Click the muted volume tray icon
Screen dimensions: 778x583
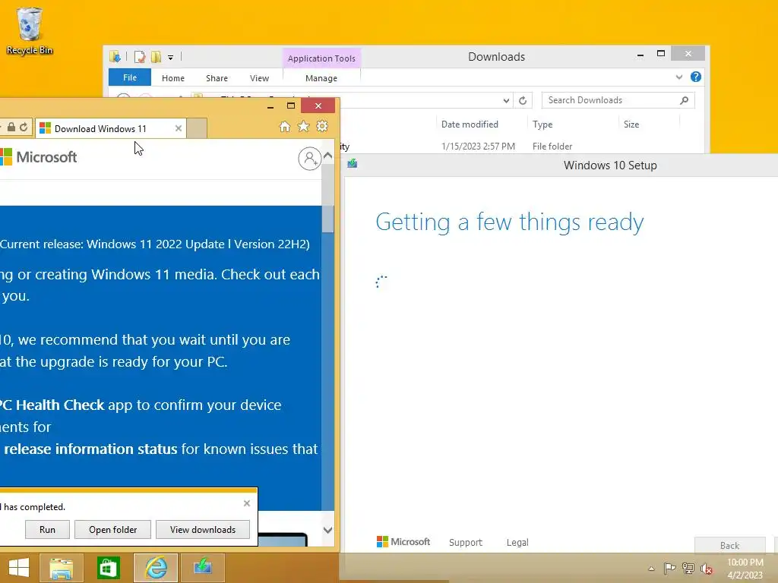(x=707, y=569)
